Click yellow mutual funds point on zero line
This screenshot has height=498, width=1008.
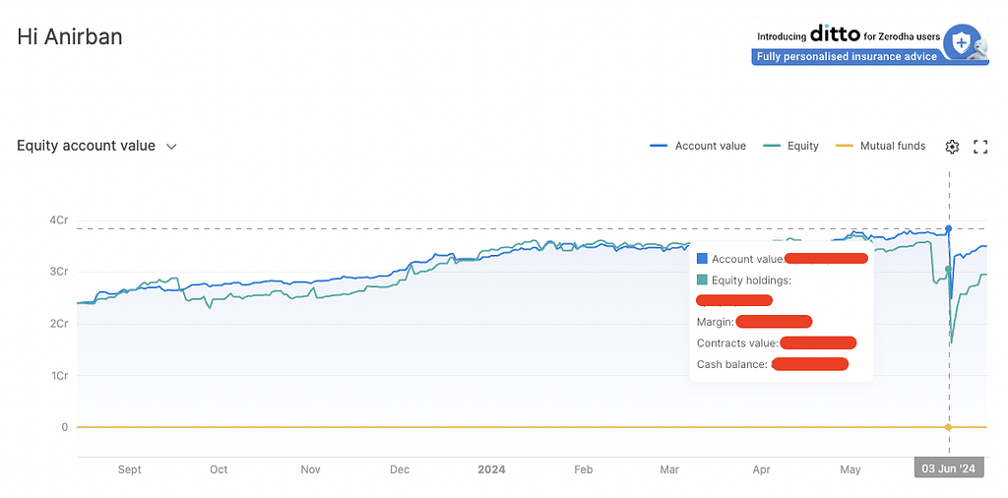click(x=948, y=427)
